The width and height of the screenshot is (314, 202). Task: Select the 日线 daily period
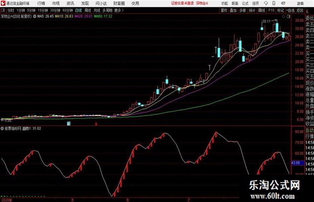(x=78, y=10)
